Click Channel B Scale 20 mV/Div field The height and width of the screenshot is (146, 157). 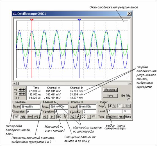coord(87,106)
